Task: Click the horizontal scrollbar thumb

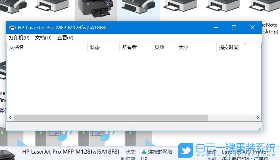Action: pyautogui.click(x=111, y=117)
